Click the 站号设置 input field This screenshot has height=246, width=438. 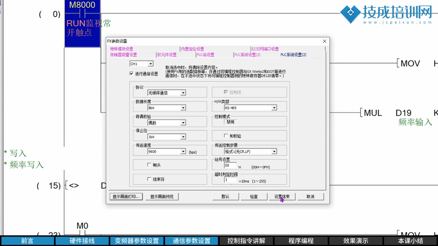230,166
